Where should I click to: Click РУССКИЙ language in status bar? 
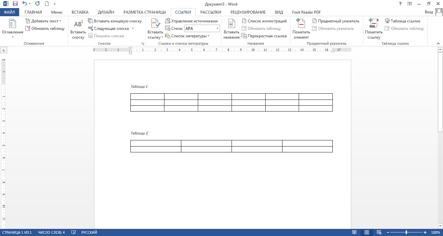(89, 232)
